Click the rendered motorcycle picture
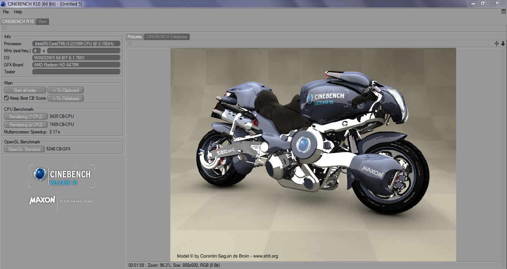 313,155
